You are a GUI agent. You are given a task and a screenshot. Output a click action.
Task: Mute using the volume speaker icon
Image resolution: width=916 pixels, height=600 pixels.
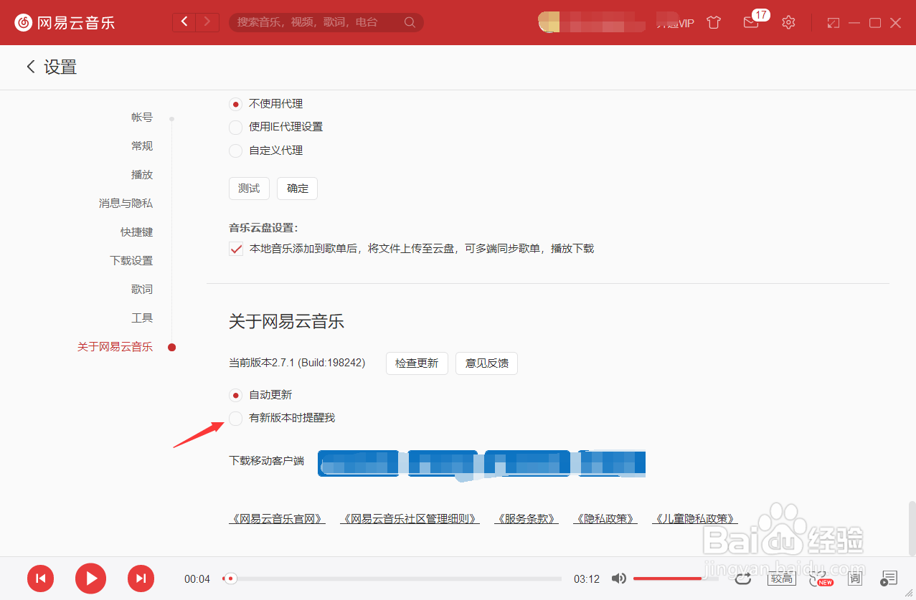618,578
